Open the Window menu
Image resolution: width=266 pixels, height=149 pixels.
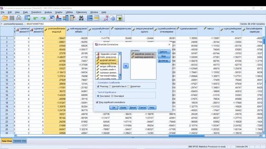click(94, 12)
